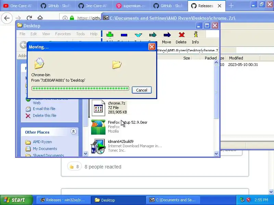The width and height of the screenshot is (274, 205).
Task: Close the Releases browser tab
Action: (x=220, y=6)
